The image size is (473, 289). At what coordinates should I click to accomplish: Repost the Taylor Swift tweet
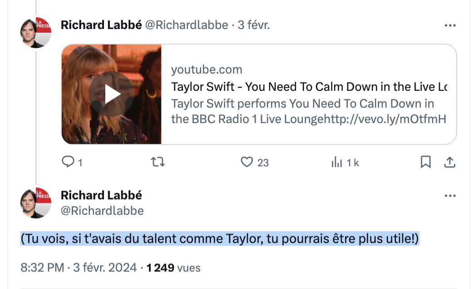[x=158, y=162]
